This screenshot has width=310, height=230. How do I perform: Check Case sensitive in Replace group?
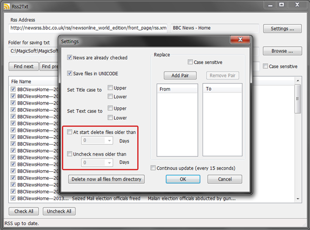pyautogui.click(x=190, y=62)
